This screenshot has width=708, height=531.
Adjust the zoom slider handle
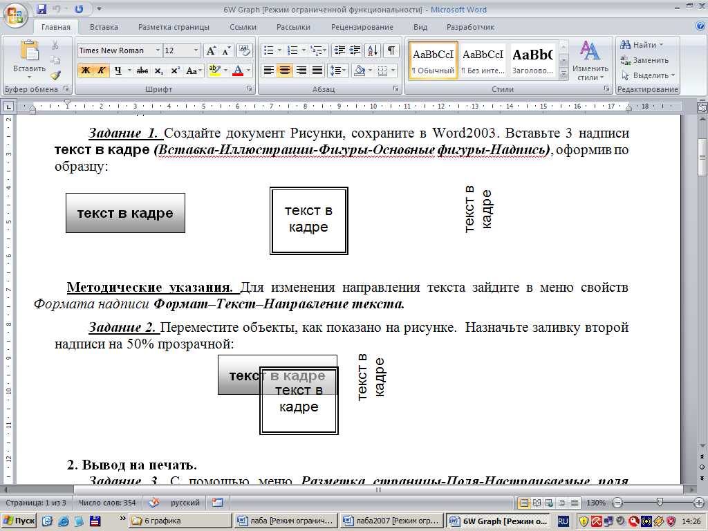pos(660,502)
